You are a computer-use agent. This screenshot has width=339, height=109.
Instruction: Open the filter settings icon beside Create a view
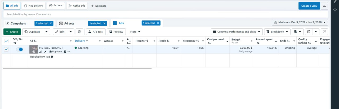coord(324,6)
